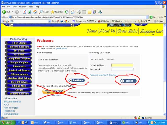167x125 pixels.
Task: Click into the address bar URL field
Action: (x=78, y=17)
